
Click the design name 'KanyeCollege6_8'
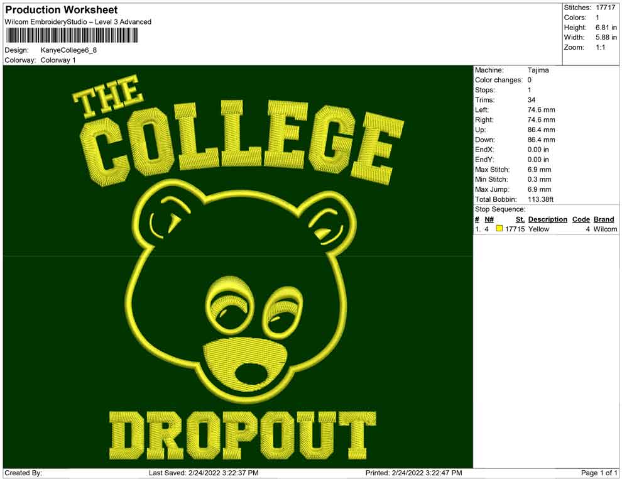(68, 50)
